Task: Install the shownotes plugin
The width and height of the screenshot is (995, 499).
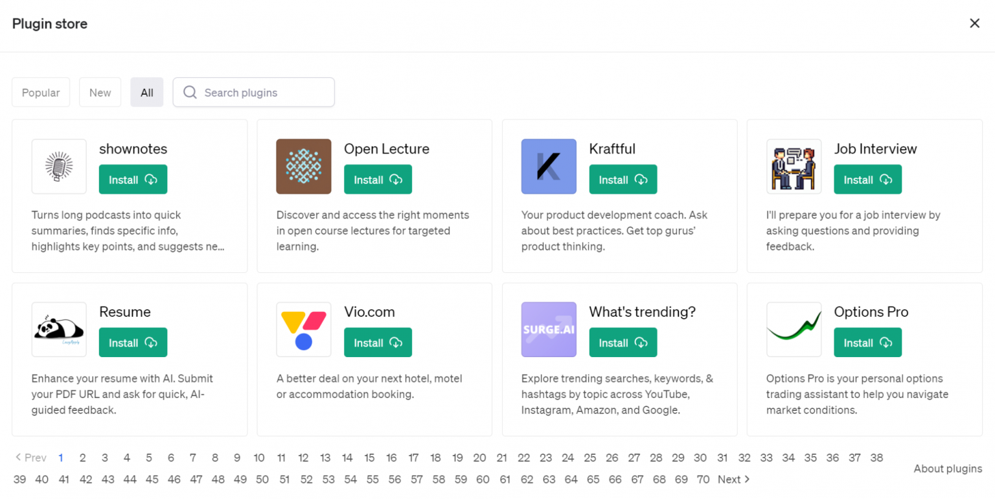Action: tap(133, 180)
